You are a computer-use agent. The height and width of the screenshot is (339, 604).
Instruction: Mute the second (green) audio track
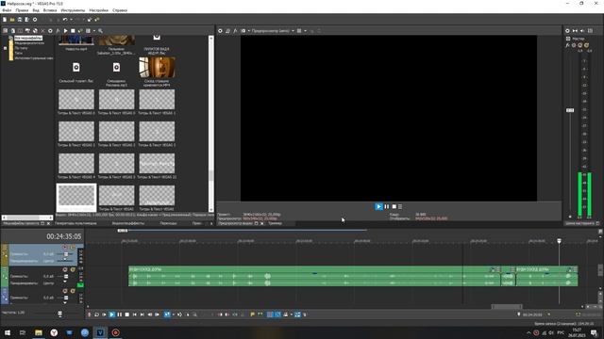(x=65, y=270)
